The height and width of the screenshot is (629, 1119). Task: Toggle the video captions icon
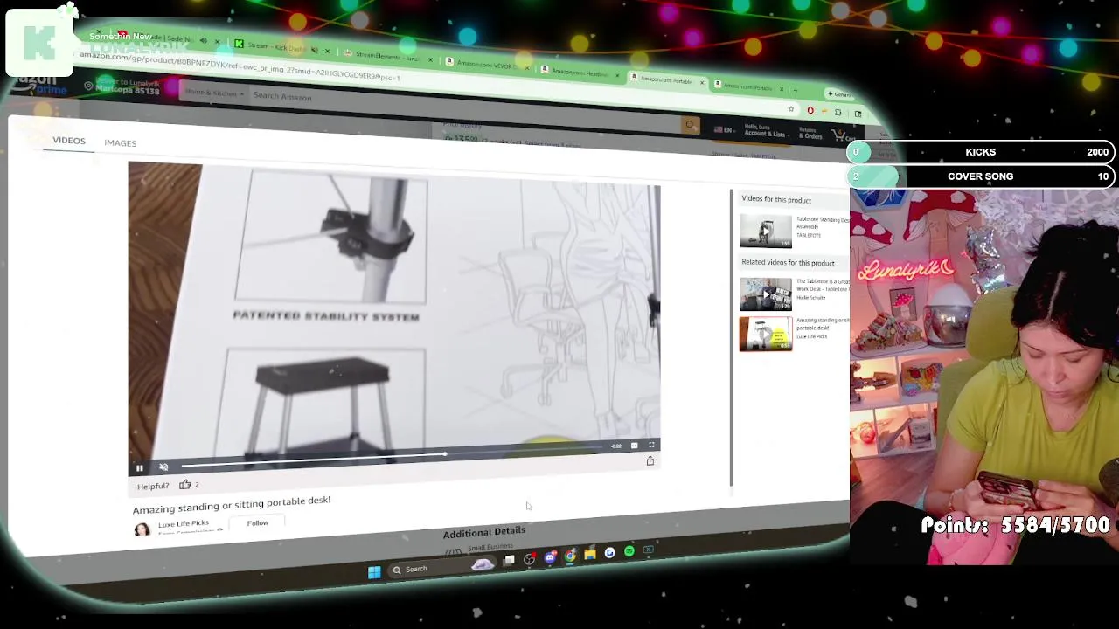tap(634, 446)
